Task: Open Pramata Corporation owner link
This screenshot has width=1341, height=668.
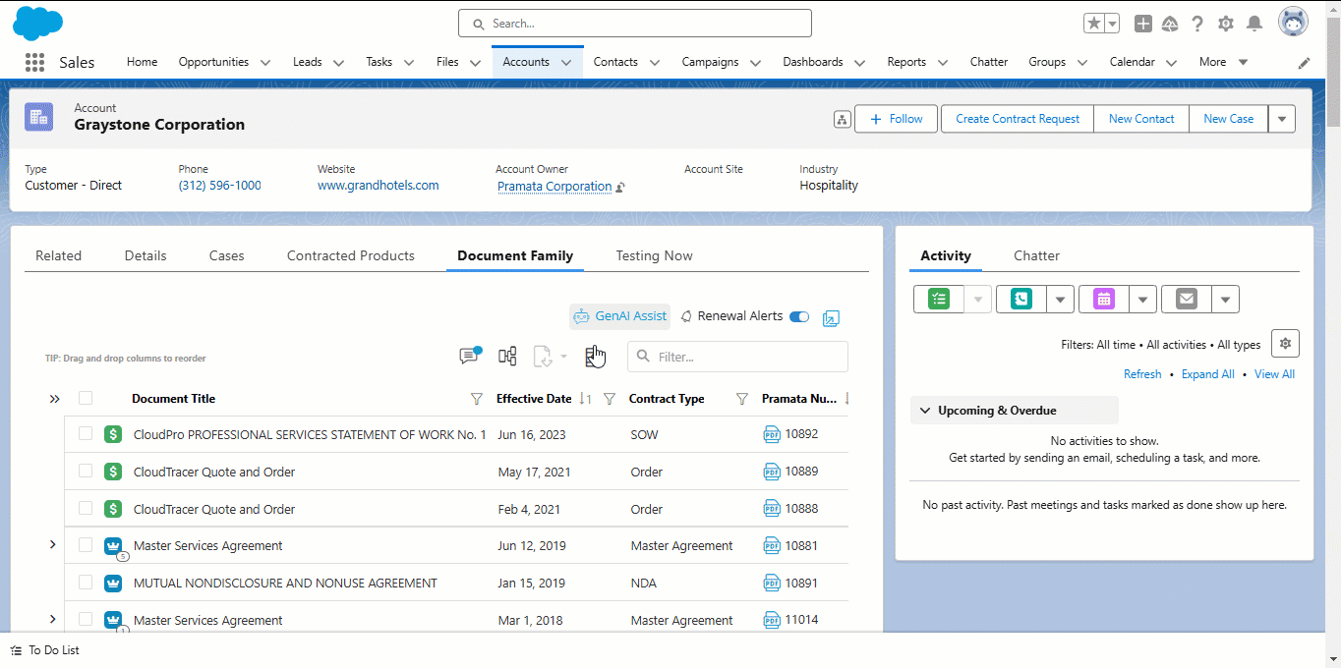Action: [554, 186]
